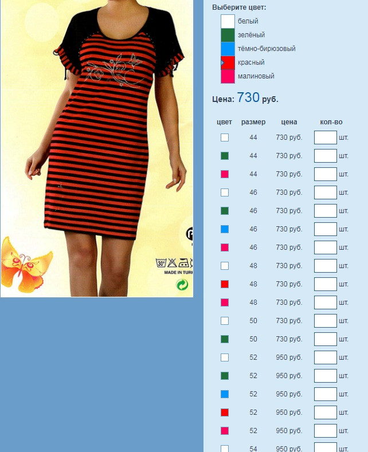The image size is (368, 452).
Task: Click quantity field for green size 46
Action: (326, 211)
